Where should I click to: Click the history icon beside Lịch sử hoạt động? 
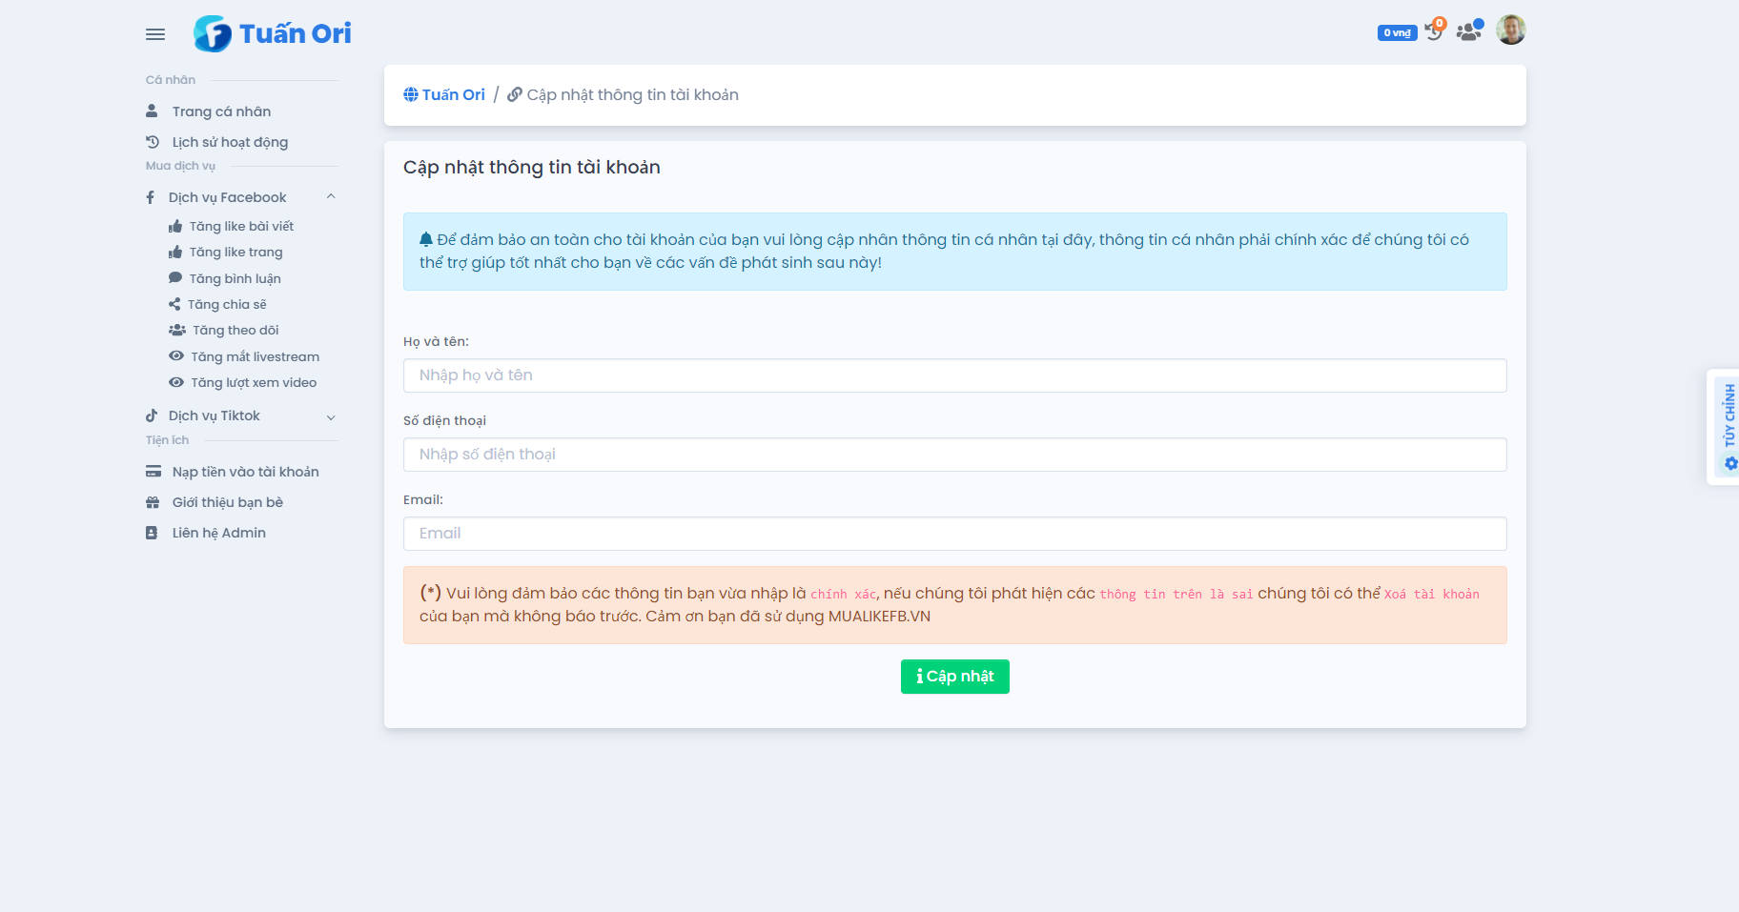coord(152,142)
